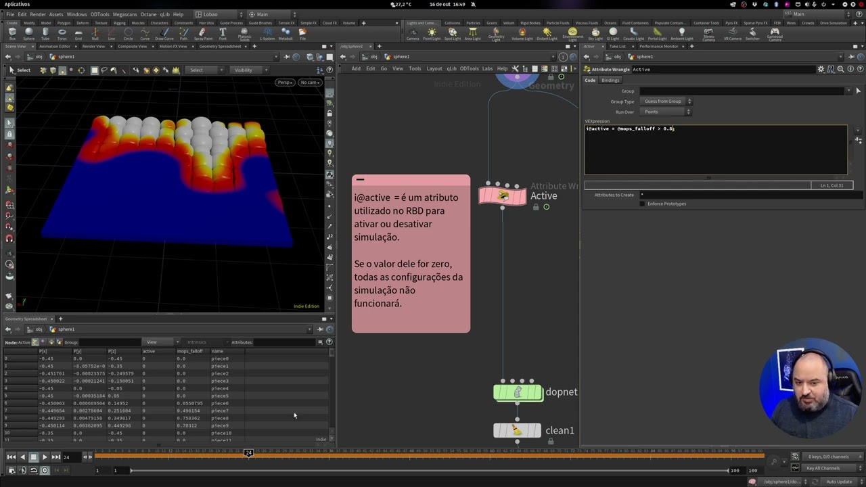Click the Active attribute wrangle node

(x=502, y=196)
